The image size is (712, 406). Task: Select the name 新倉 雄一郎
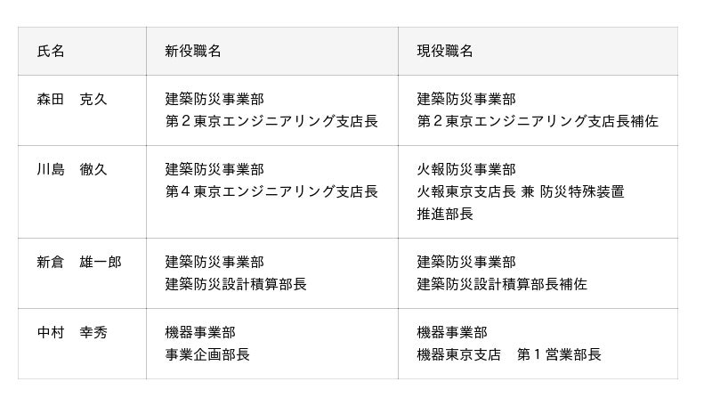(x=78, y=263)
